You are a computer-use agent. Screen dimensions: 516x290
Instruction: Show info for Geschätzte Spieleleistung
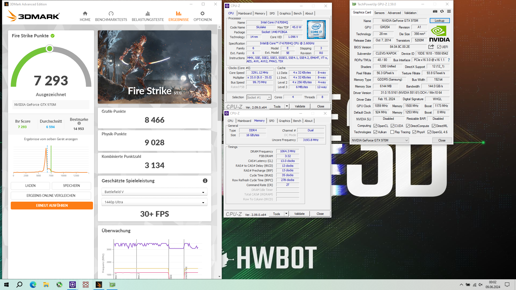pos(205,181)
